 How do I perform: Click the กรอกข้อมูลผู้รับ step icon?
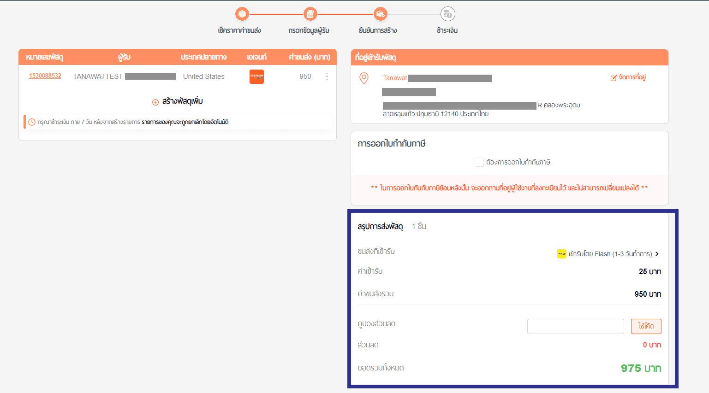pyautogui.click(x=310, y=14)
